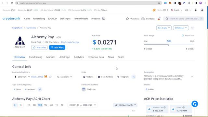This screenshot has width=208, height=117.
Task: Expand 200% Bonus dropdown
Action: [x=181, y=28]
